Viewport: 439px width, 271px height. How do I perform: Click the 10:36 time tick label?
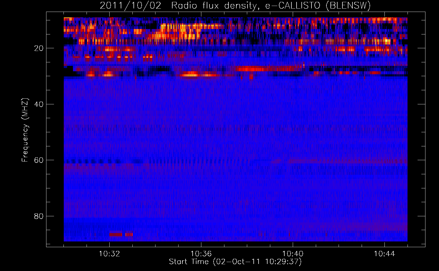(x=201, y=254)
